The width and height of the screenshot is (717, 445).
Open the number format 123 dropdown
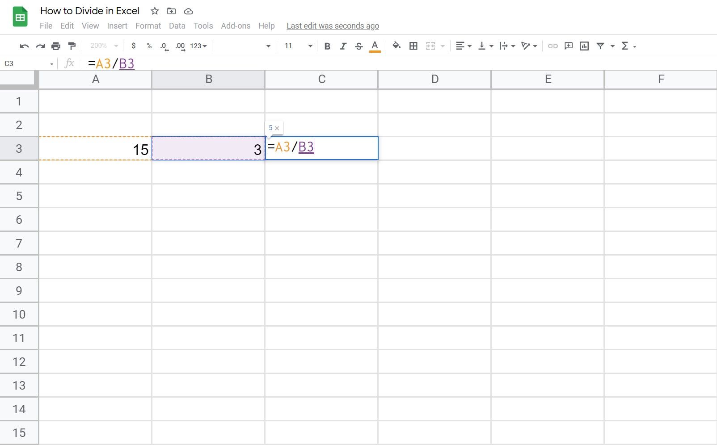click(x=195, y=46)
